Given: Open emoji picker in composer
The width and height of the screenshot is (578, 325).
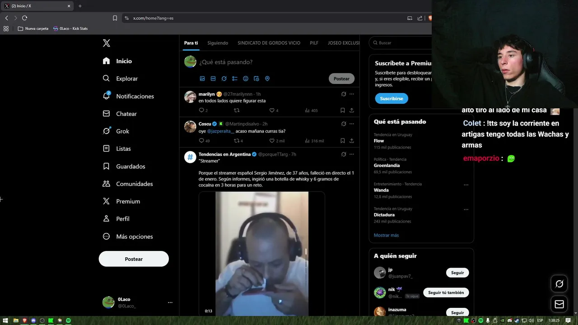Looking at the screenshot, I should [246, 79].
